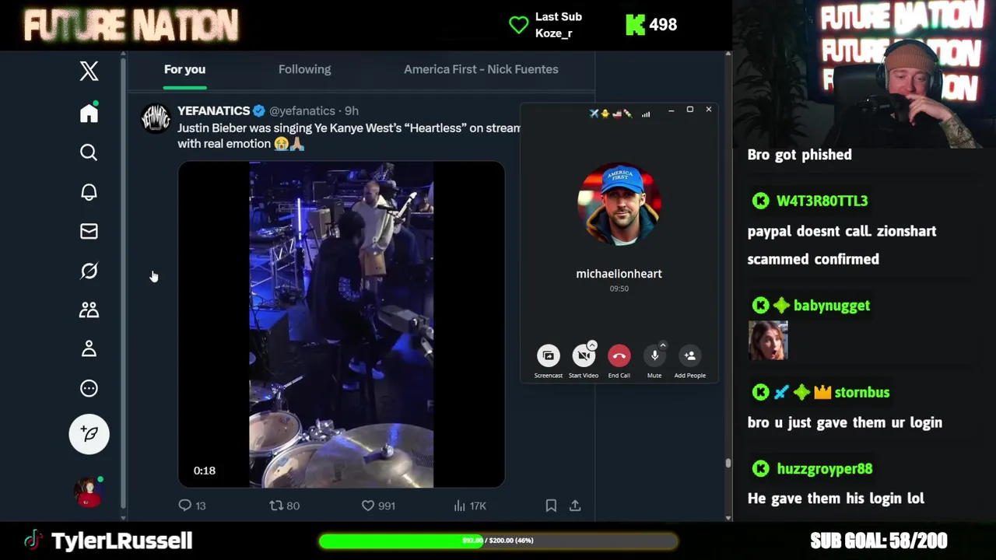Minimize the call window
996x560 pixels.
pos(671,111)
